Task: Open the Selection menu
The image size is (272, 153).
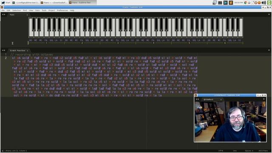Action: coord(17,10)
